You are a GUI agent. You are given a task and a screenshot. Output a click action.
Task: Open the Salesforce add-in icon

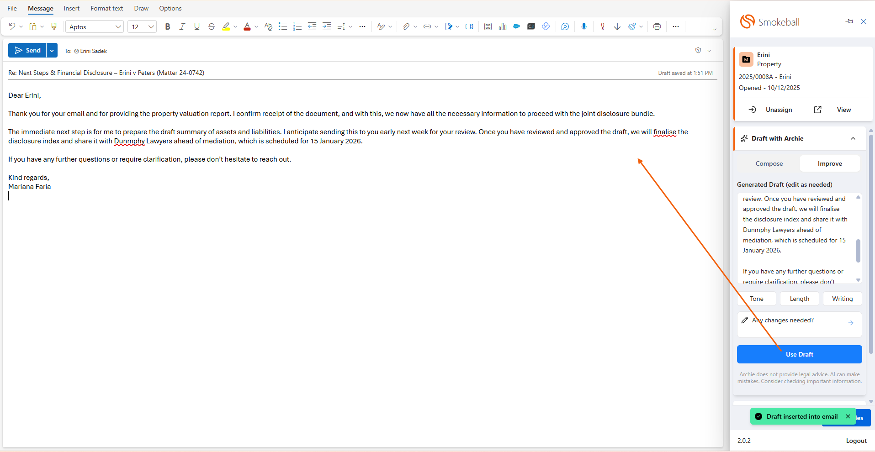(516, 26)
